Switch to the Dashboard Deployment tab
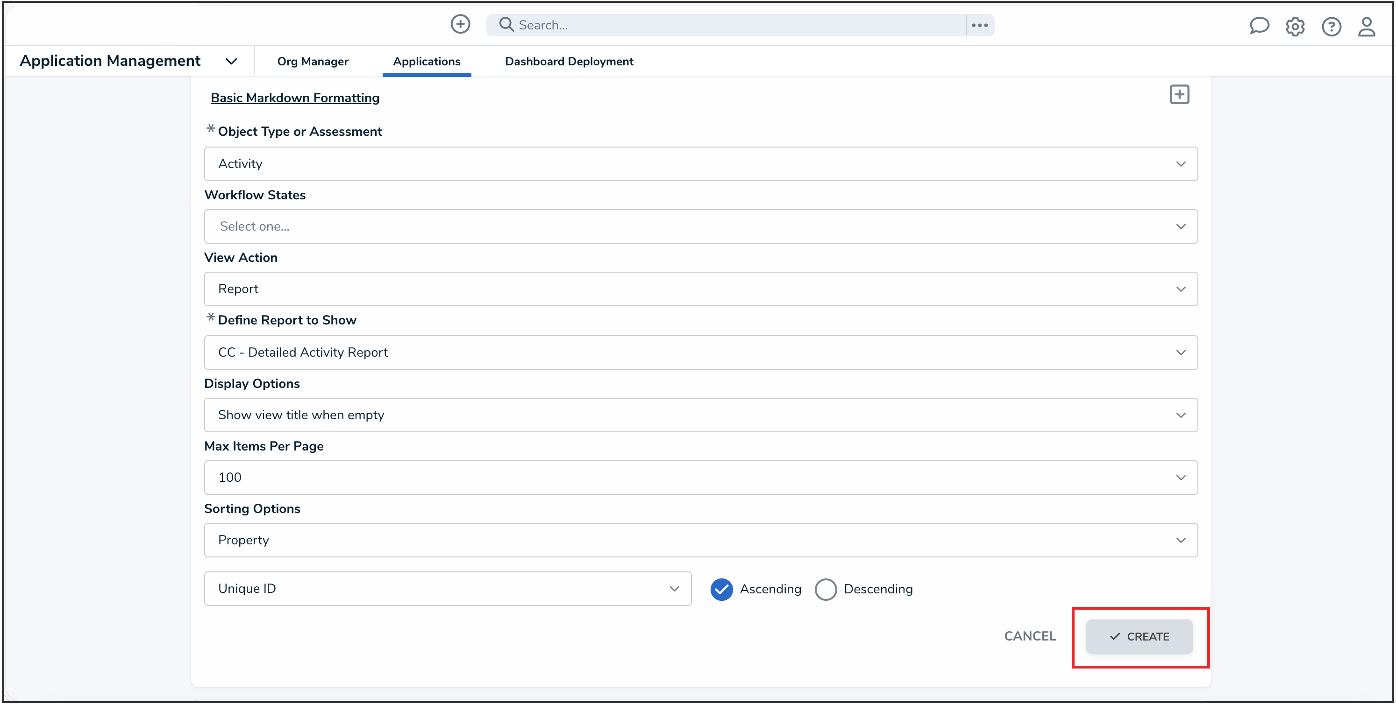Image resolution: width=1396 pixels, height=704 pixels. coord(569,61)
